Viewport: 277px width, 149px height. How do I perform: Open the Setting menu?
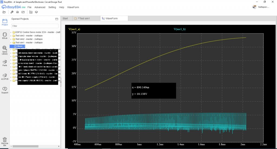pos(52,7)
